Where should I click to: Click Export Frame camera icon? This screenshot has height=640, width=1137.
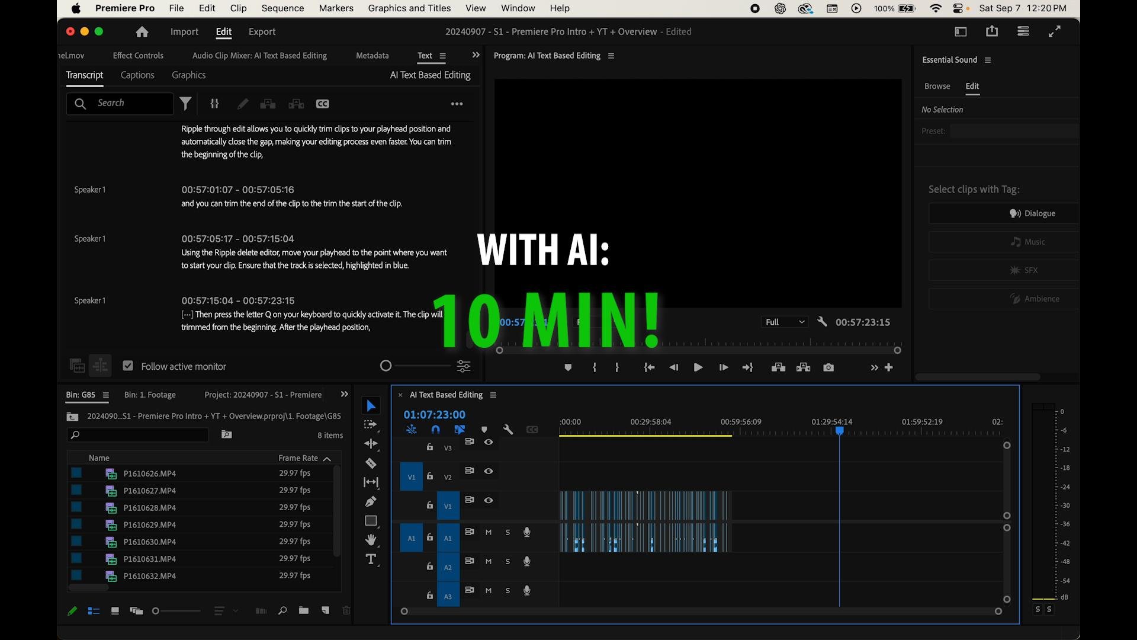coord(828,367)
